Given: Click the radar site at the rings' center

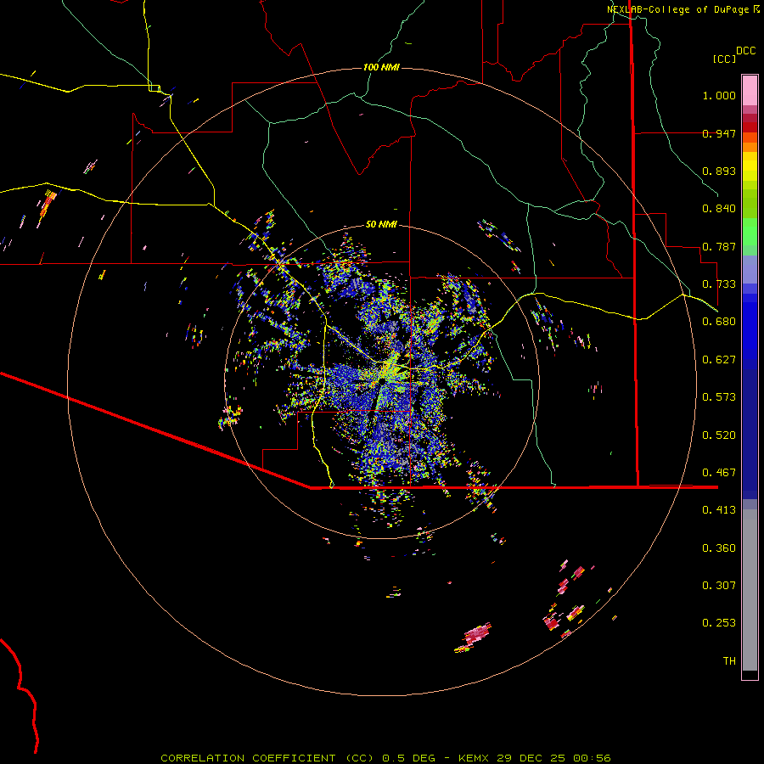Looking at the screenshot, I should [x=382, y=381].
